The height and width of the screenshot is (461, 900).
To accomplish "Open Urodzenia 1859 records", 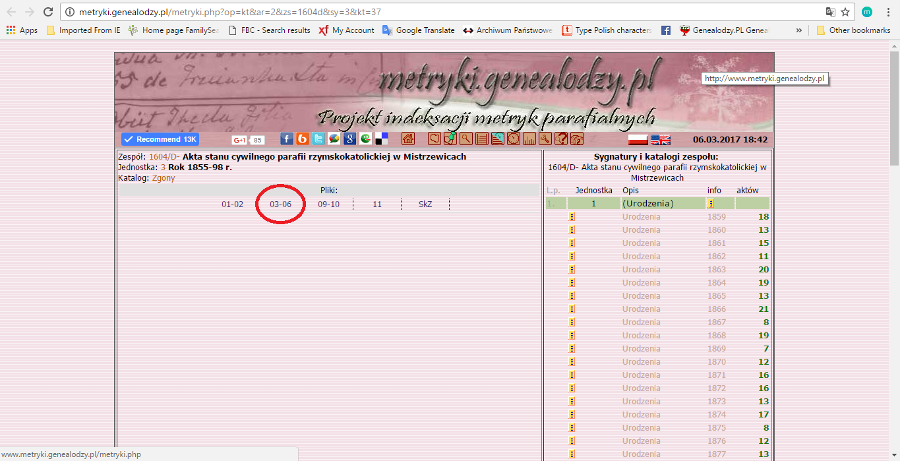I will pyautogui.click(x=641, y=217).
